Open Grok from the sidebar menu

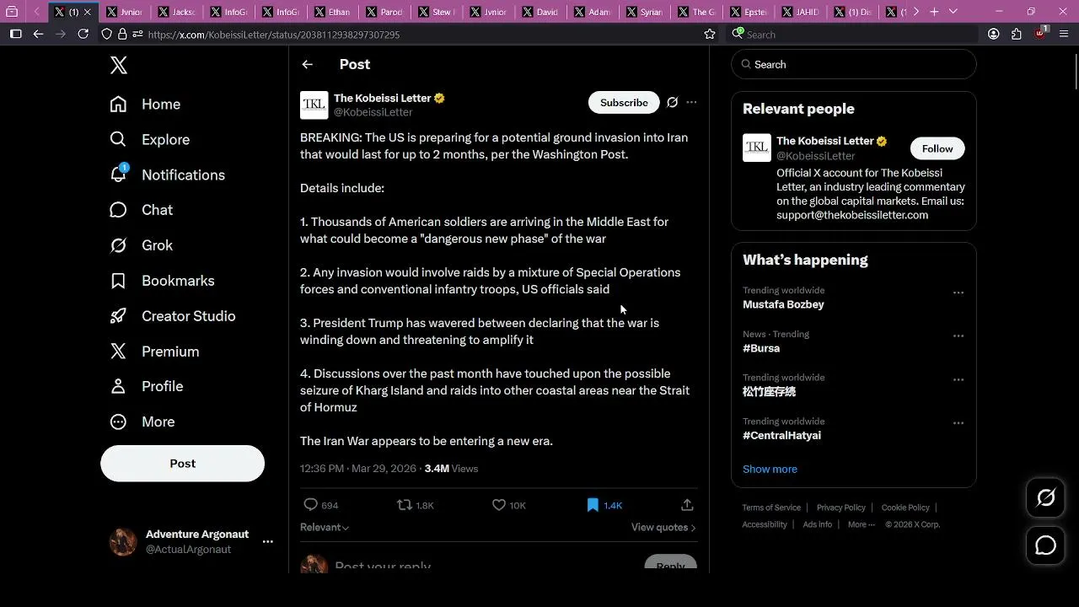point(142,245)
